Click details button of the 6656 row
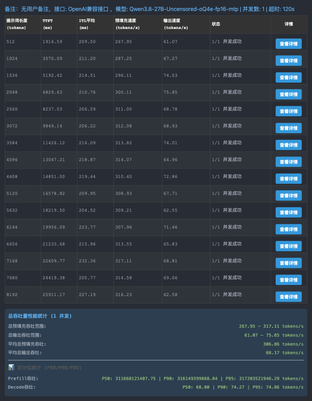Image resolution: width=312 pixels, height=401 pixels. click(x=289, y=246)
